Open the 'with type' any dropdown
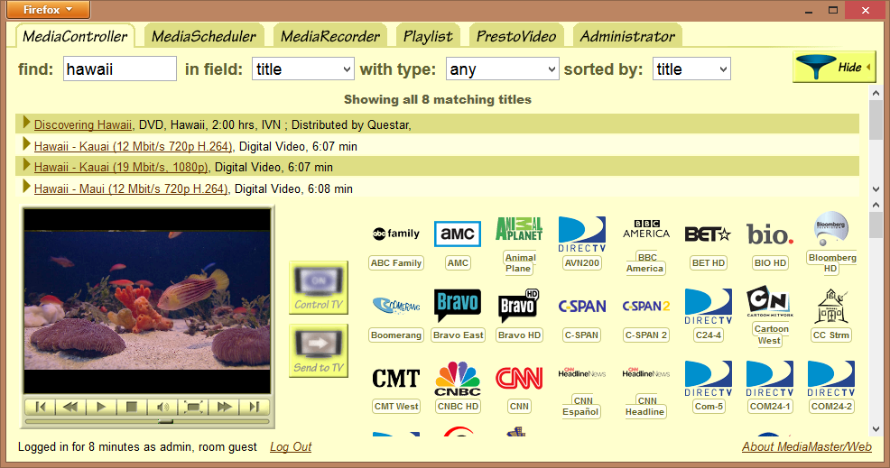The width and height of the screenshot is (890, 468). (503, 69)
